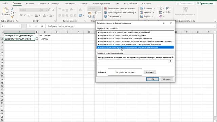
Task: Click the Format Painter brush icon
Action: tap(12, 17)
